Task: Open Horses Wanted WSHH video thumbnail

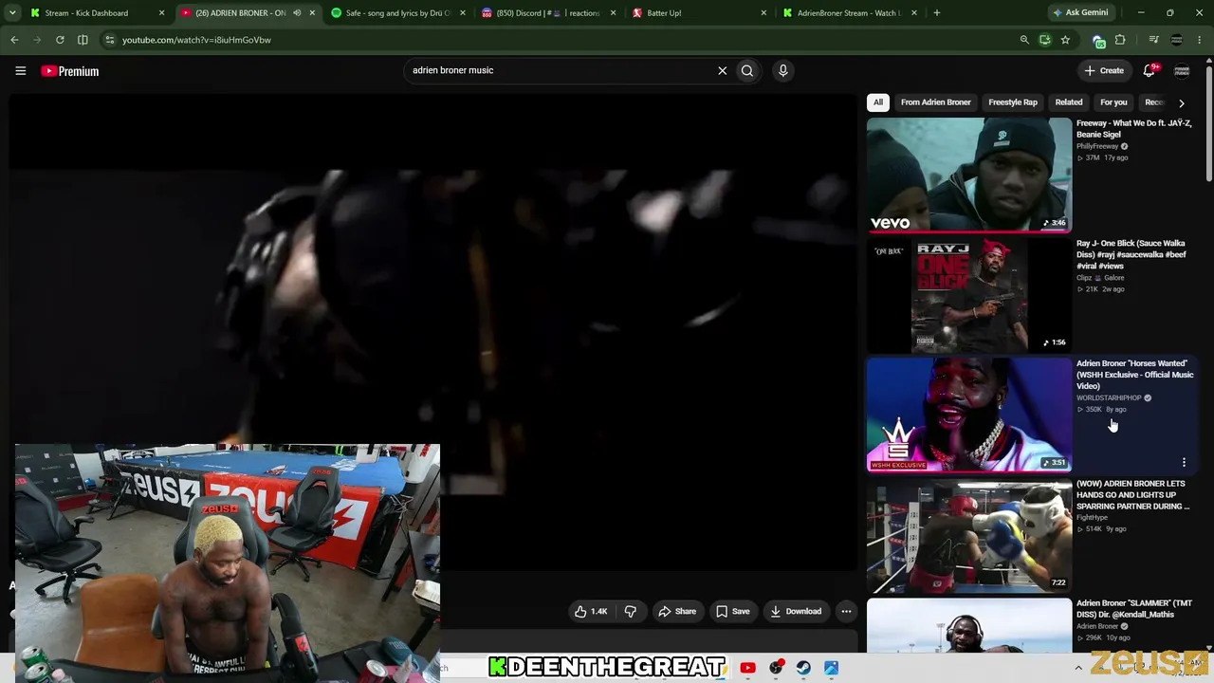Action: click(969, 415)
